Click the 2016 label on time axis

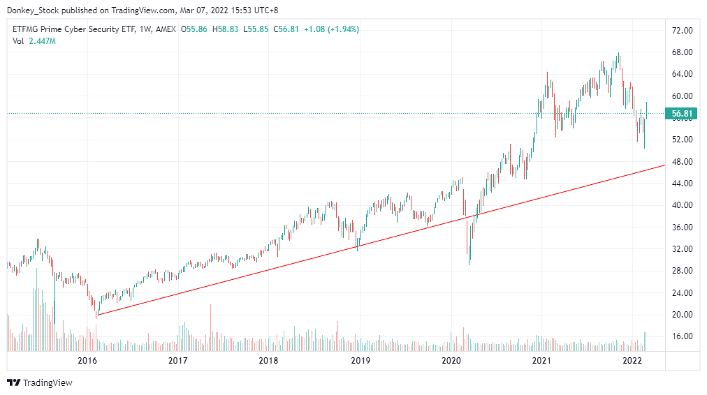pos(87,361)
